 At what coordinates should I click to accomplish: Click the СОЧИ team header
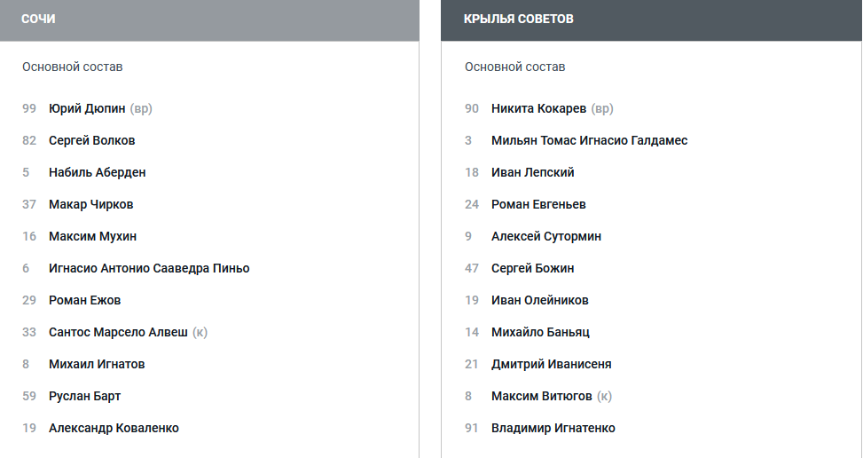[x=209, y=20]
